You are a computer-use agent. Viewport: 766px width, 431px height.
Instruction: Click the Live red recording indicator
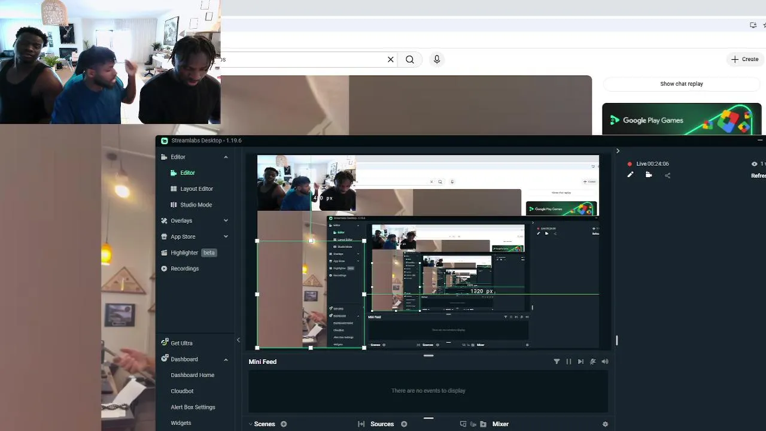click(x=630, y=164)
